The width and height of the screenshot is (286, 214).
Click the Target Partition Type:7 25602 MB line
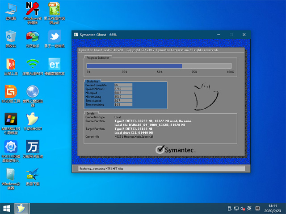[133, 129]
